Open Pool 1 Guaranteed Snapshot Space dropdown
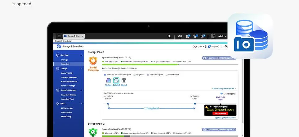299x137 pixels. (219, 58)
